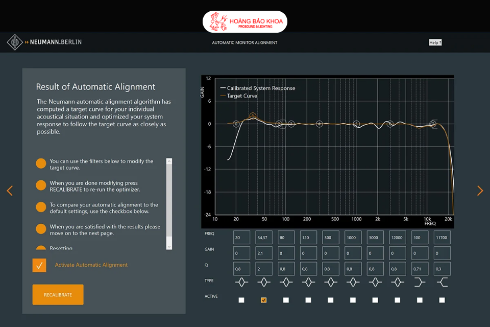Image resolution: width=490 pixels, height=327 pixels.
Task: Click the 120 Hz filter type icon
Action: click(308, 282)
